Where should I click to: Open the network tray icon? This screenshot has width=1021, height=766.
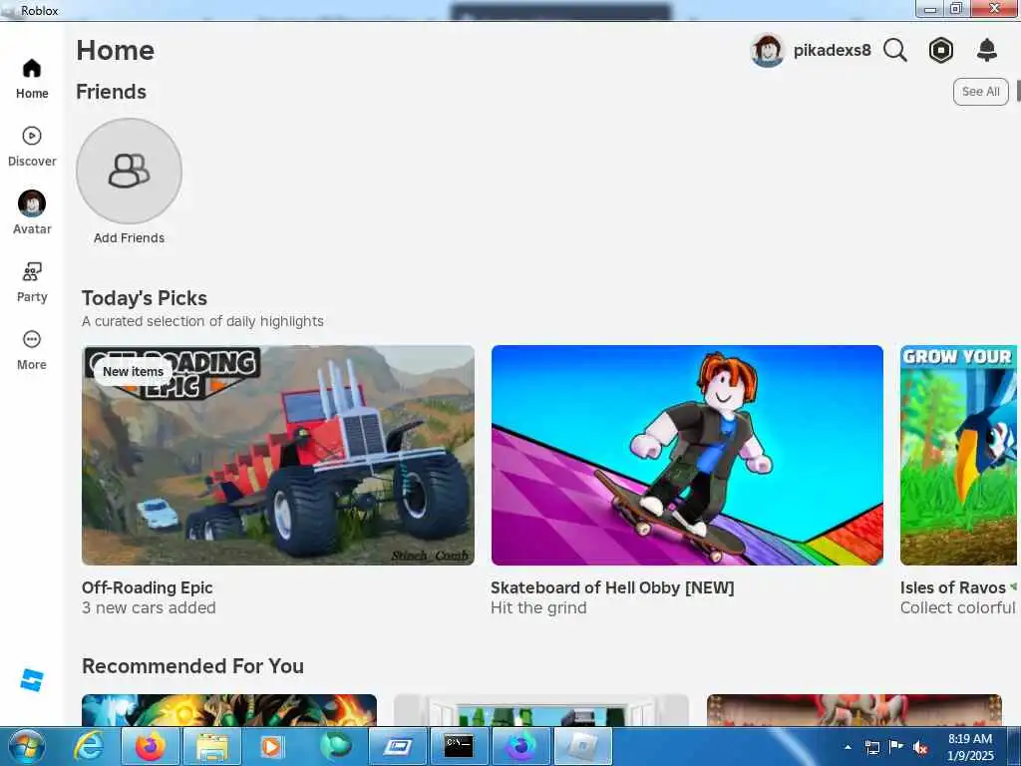coord(872,748)
